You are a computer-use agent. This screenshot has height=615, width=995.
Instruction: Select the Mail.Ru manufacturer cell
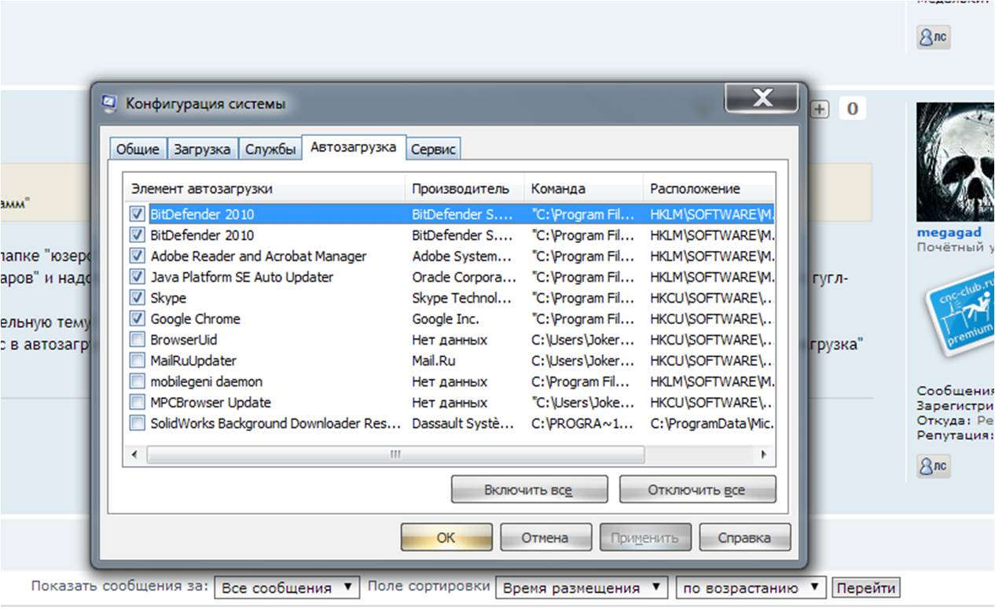433,360
